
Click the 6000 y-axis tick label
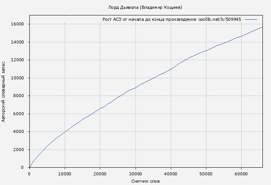click(x=19, y=114)
